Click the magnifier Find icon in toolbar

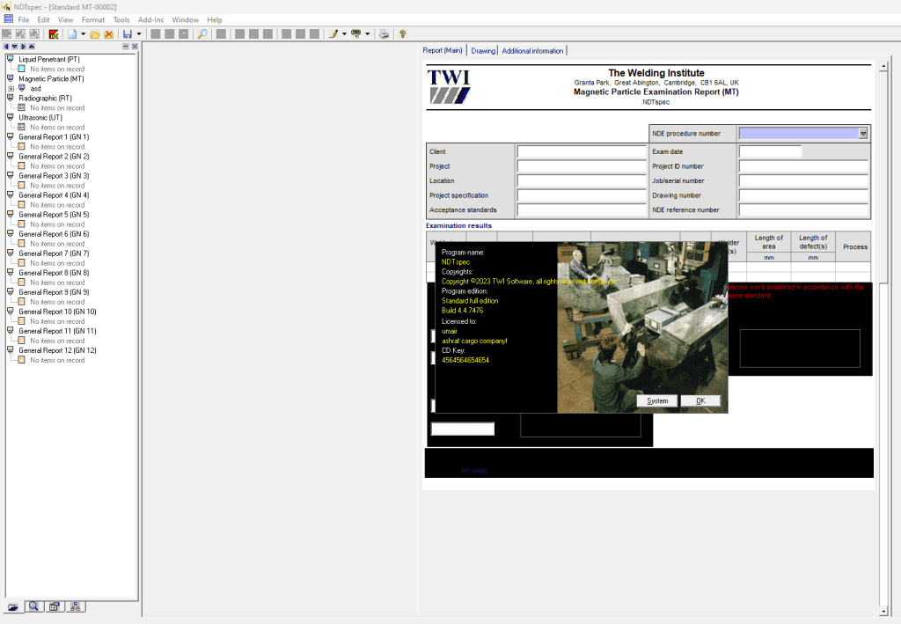tap(201, 33)
